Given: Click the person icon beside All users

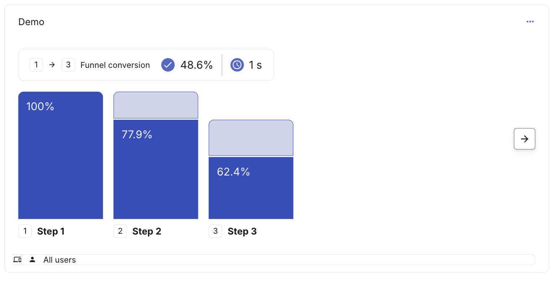Looking at the screenshot, I should 32,260.
